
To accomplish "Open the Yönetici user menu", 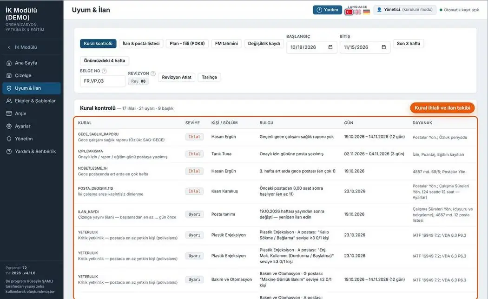I will pos(405,10).
